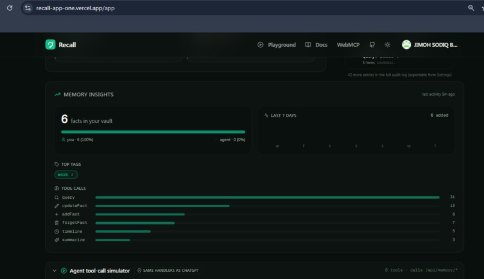Image resolution: width=484 pixels, height=279 pixels.
Task: Click the Memory Insights trend icon
Action: click(x=58, y=95)
